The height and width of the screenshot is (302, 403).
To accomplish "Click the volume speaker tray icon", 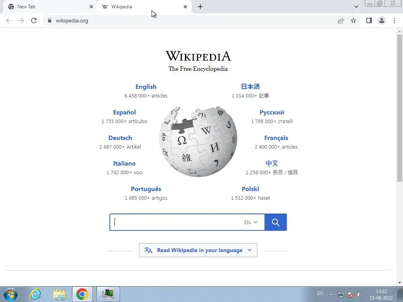I will click(360, 295).
